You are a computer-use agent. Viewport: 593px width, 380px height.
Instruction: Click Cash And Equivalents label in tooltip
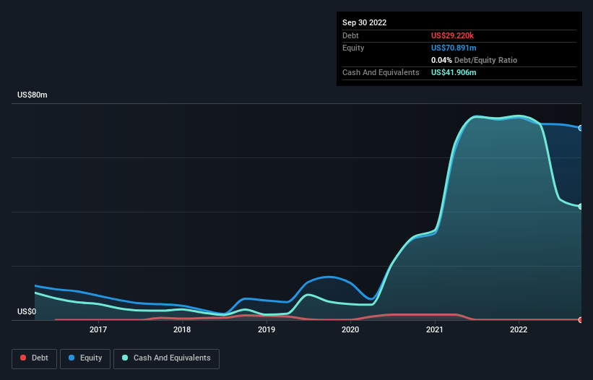pyautogui.click(x=381, y=72)
